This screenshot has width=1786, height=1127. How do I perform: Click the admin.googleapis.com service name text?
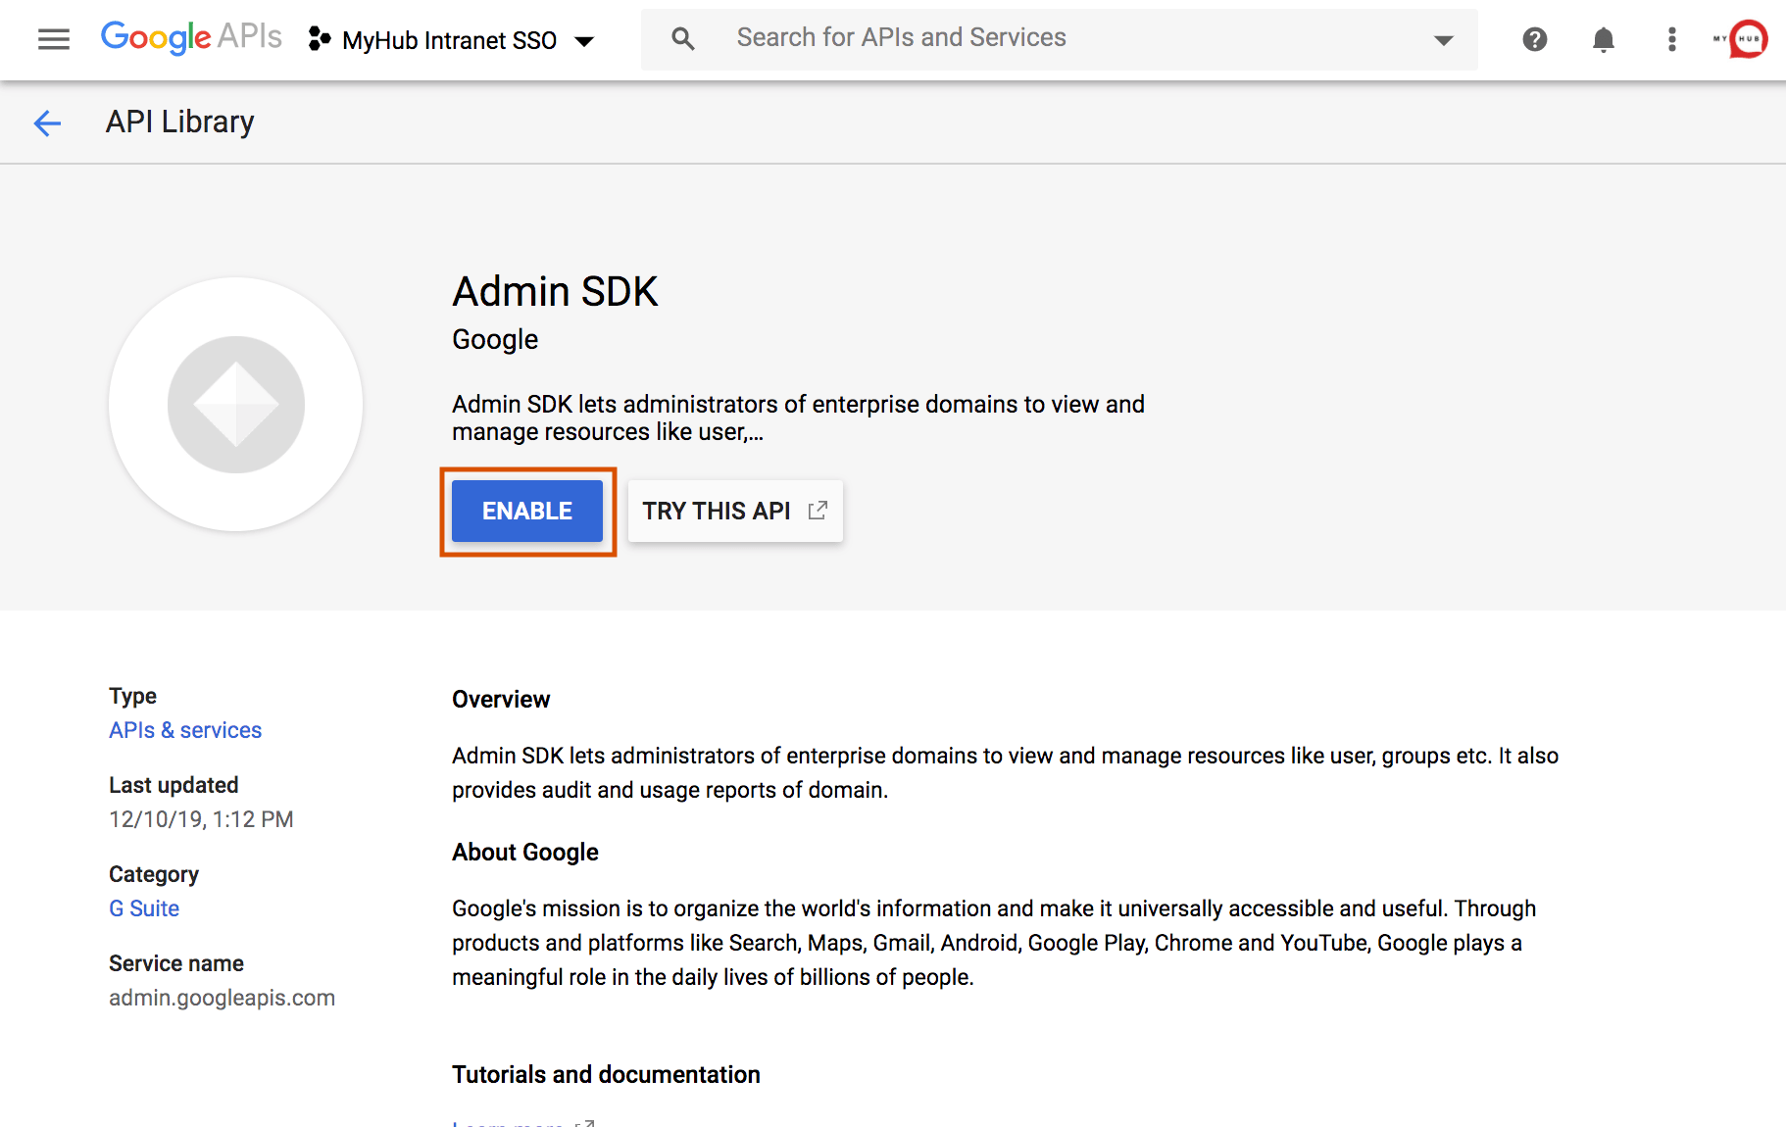[222, 998]
